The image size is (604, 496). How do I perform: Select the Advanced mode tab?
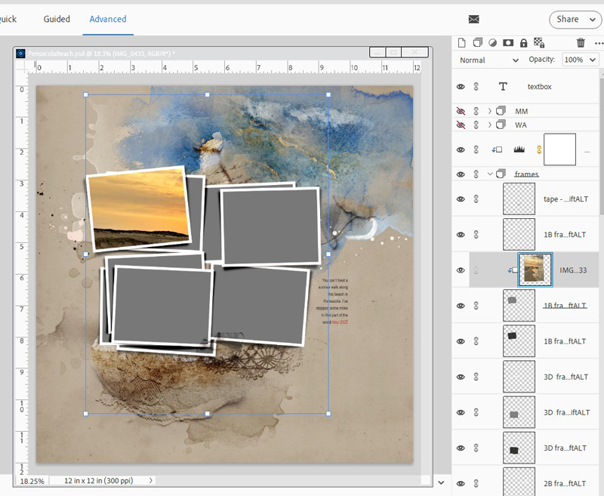[108, 19]
